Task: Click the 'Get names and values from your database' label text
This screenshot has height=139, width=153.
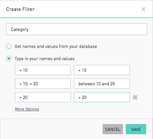Action: click(56, 47)
